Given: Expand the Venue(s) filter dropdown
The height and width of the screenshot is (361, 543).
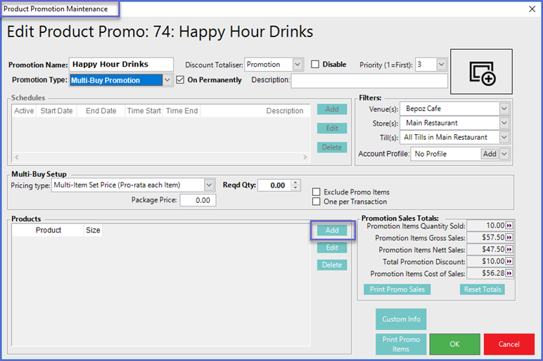Looking at the screenshot, I should pos(504,109).
